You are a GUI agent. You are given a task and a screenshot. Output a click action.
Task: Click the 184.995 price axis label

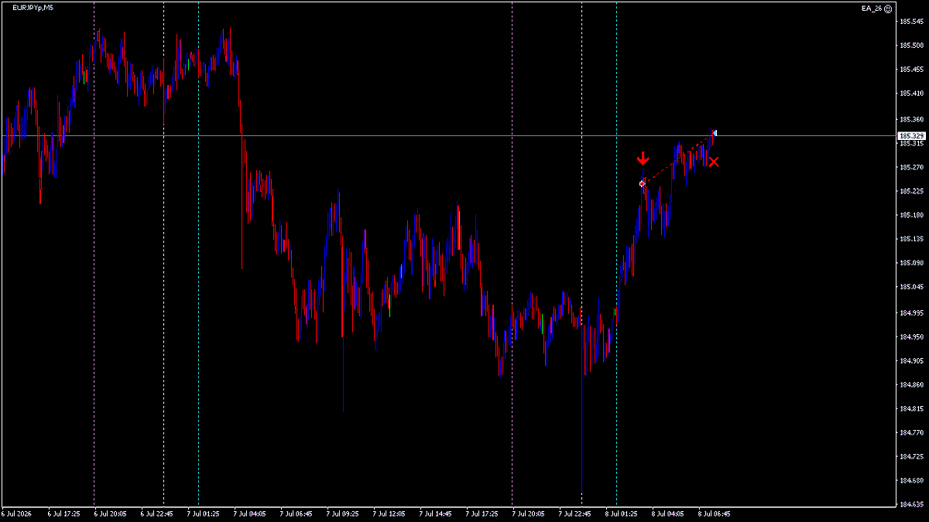pyautogui.click(x=911, y=313)
